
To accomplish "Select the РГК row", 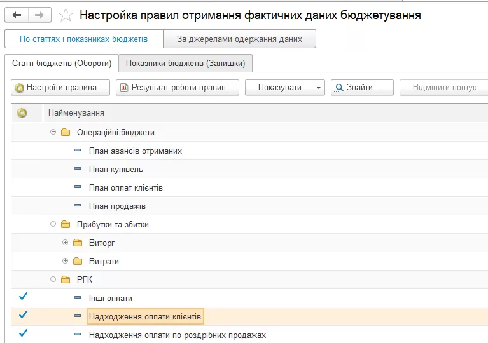I will [249, 279].
